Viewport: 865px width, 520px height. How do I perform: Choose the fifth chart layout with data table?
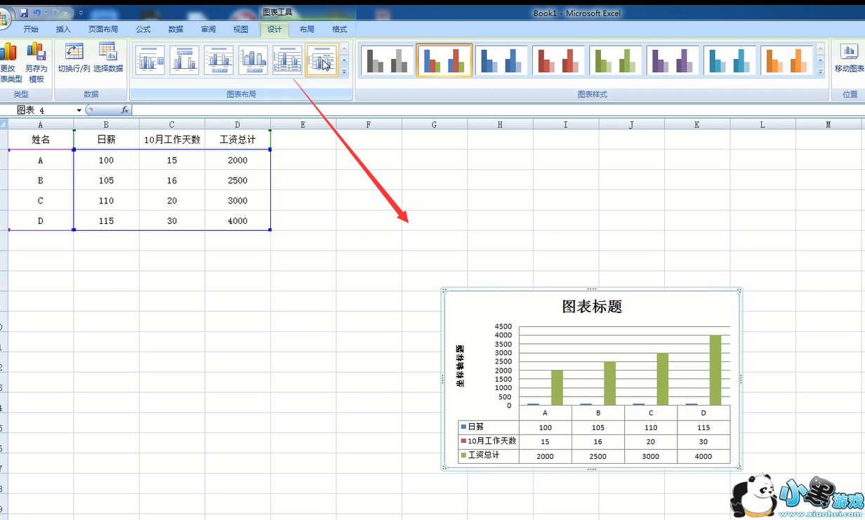tap(287, 60)
